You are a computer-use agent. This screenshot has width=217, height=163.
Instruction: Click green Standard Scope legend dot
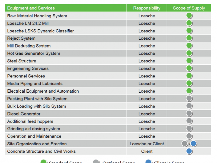click(44, 161)
